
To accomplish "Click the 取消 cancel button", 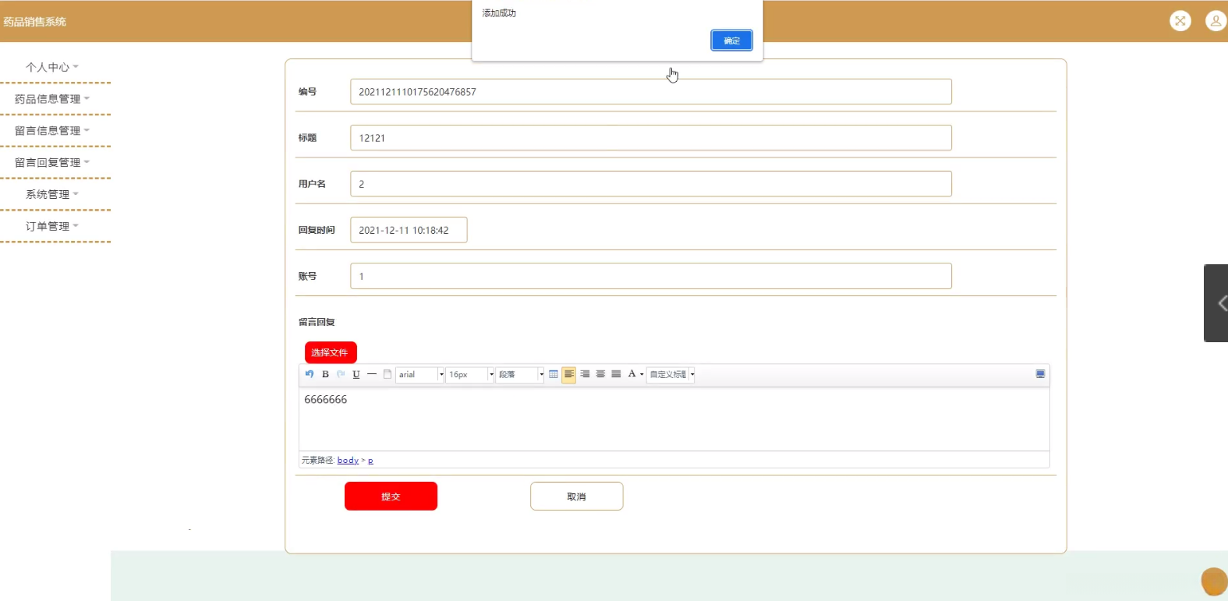I will pyautogui.click(x=576, y=497).
